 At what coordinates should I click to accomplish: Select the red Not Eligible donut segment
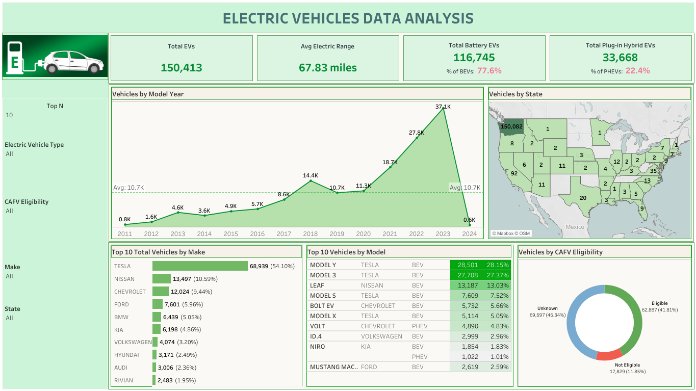609,355
